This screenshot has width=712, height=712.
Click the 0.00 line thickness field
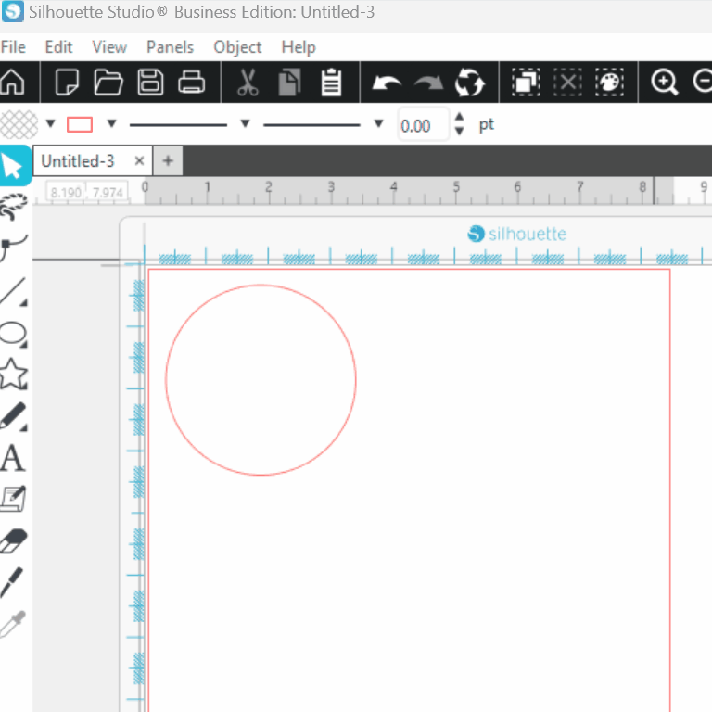pyautogui.click(x=423, y=125)
